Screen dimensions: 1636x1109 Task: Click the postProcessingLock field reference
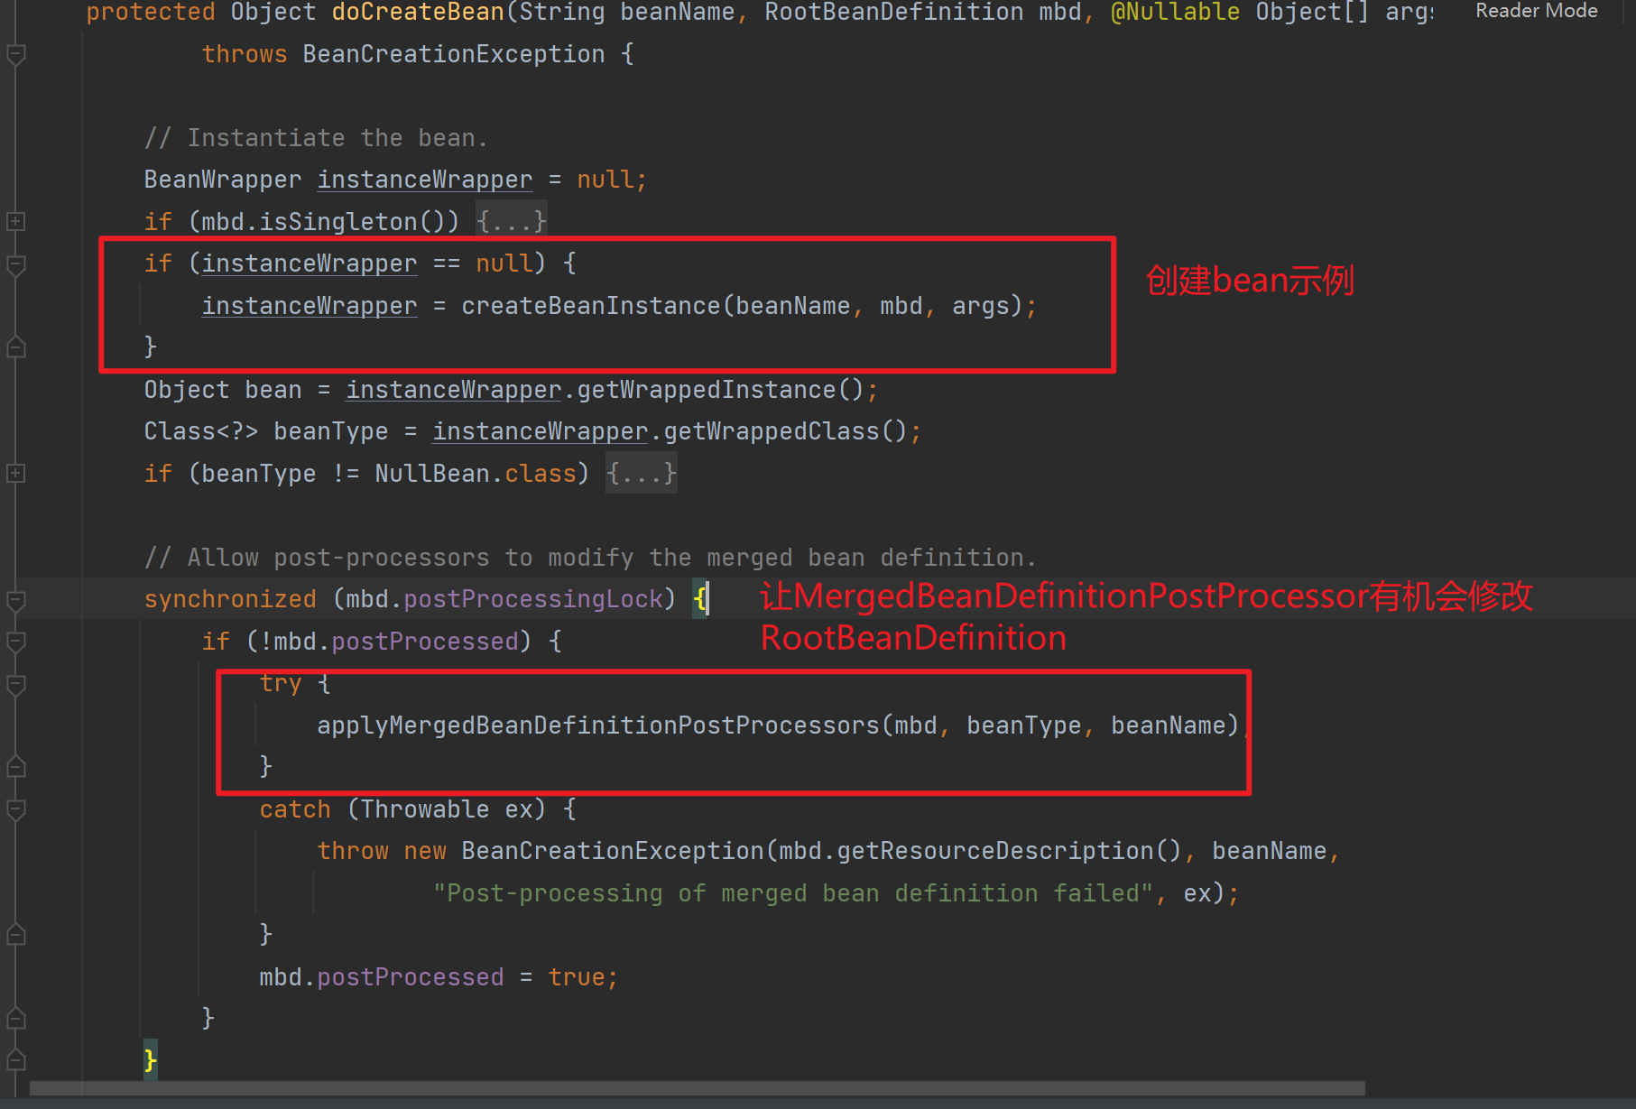coord(533,599)
